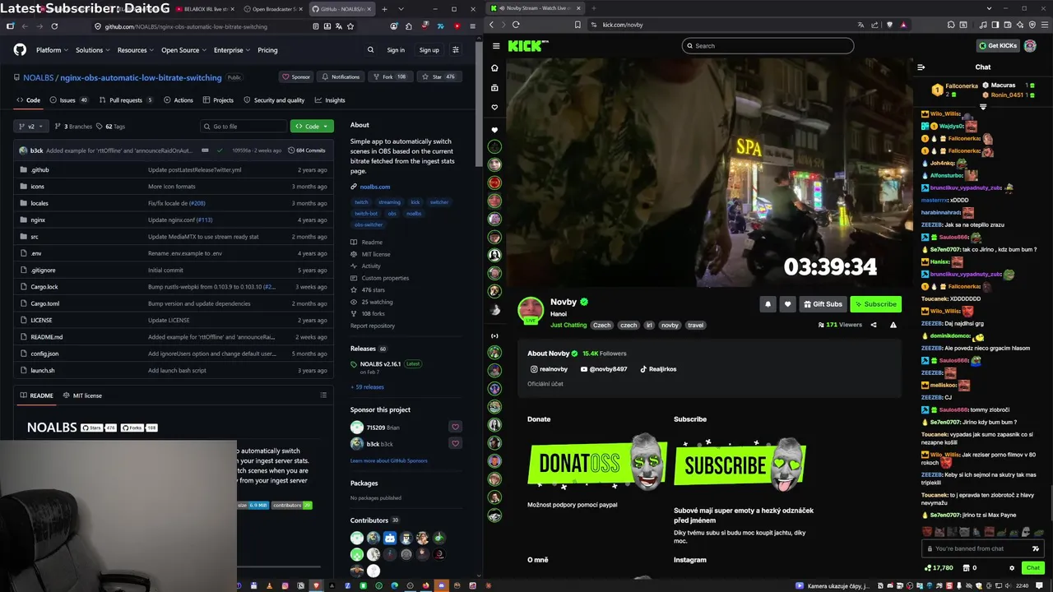Click the Kick following heart icon in sidebar
This screenshot has height=592, width=1053.
coord(494,108)
